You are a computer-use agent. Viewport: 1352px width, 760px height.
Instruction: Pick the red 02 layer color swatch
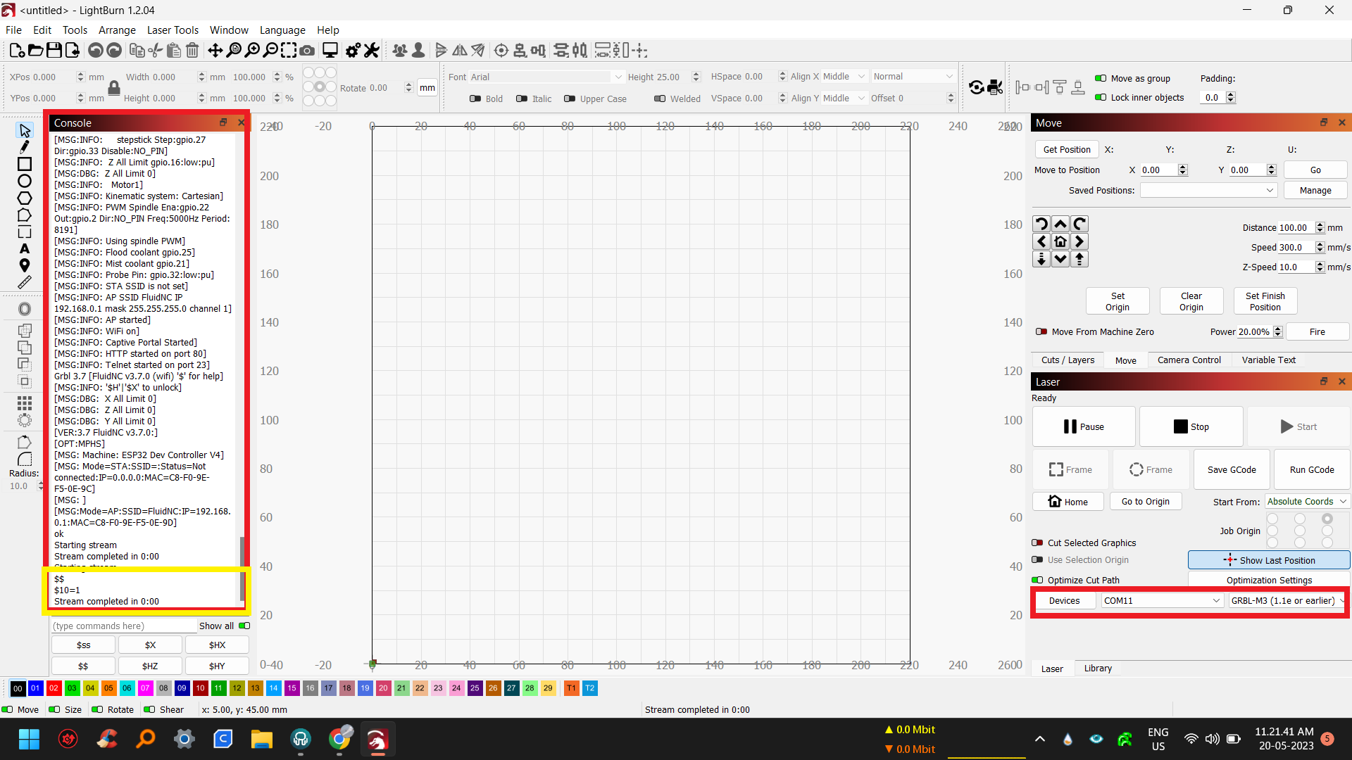[54, 688]
